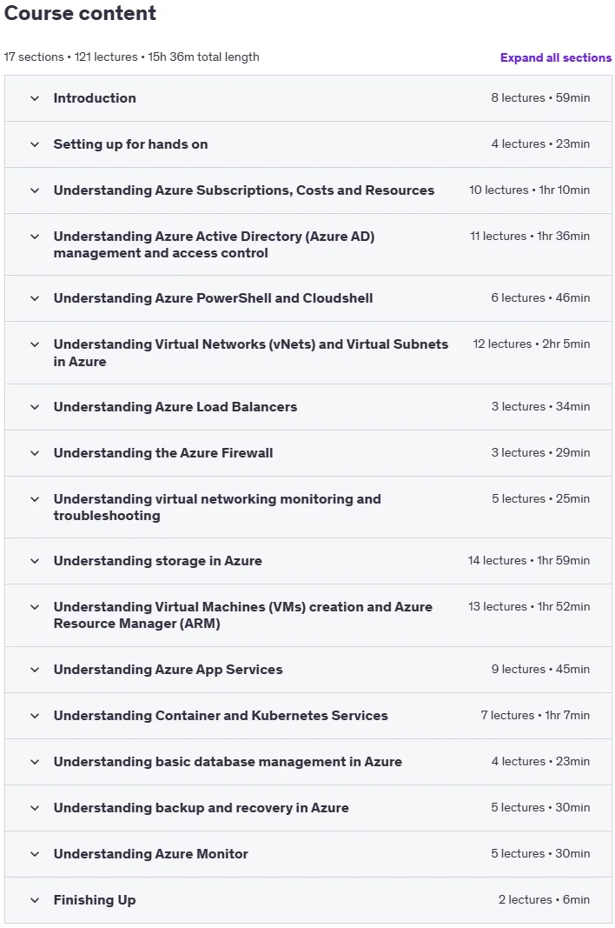Expand chevron for Virtual Networks (vNets) section
The height and width of the screenshot is (928, 615).
pyautogui.click(x=35, y=344)
